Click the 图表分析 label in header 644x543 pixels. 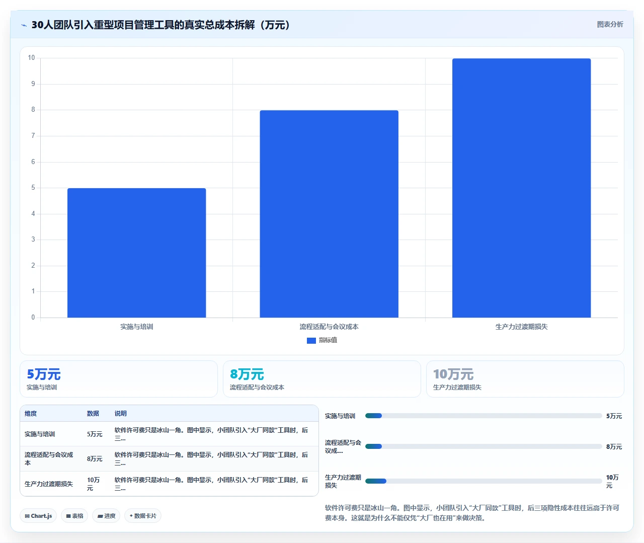tap(610, 24)
